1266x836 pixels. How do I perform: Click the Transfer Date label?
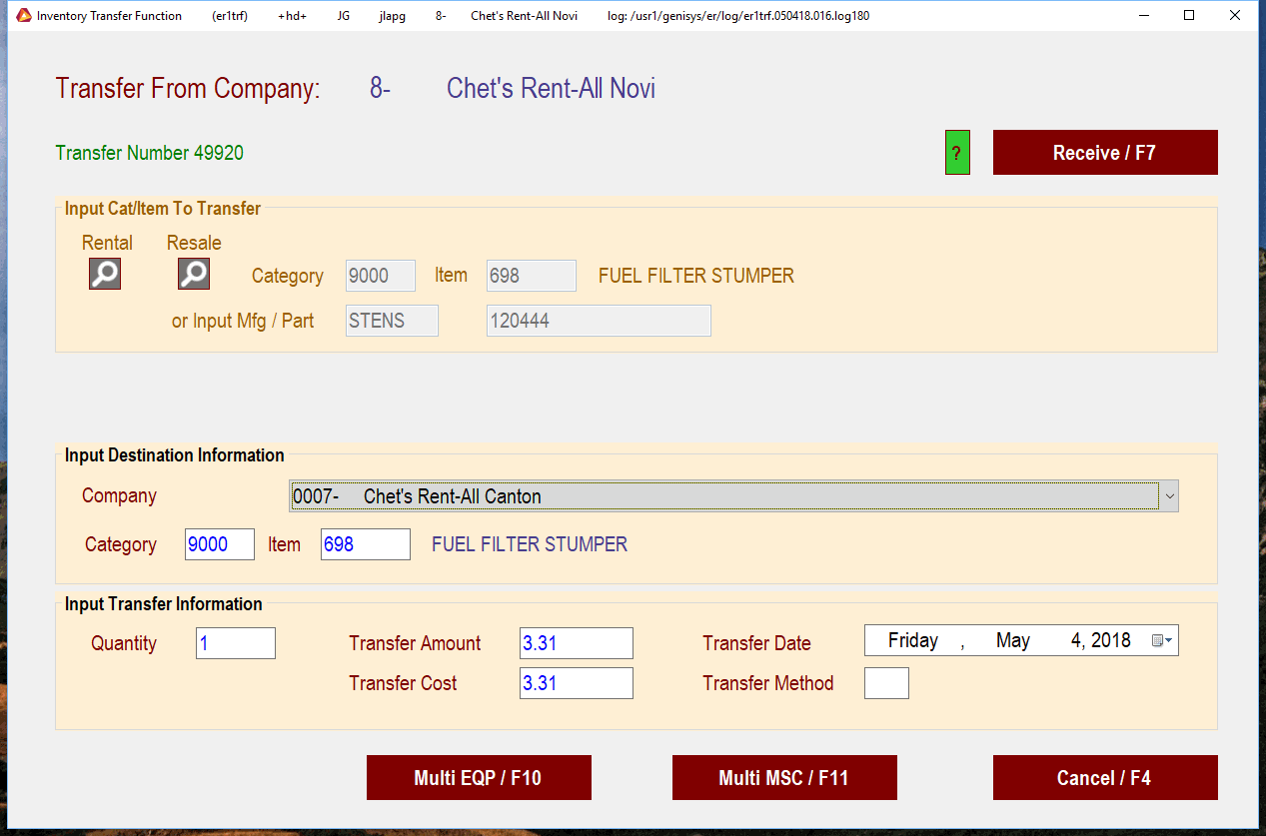[x=756, y=643]
